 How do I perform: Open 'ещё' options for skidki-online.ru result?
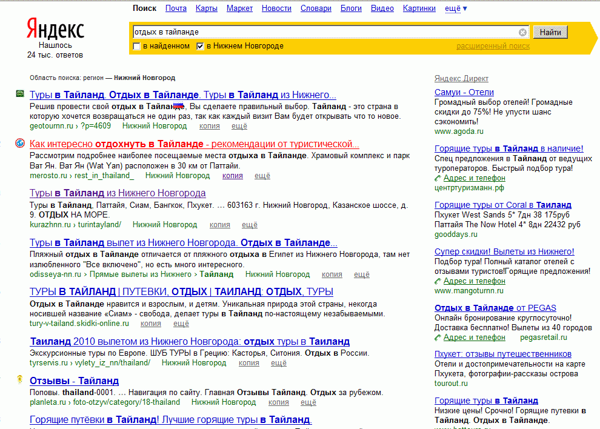(x=181, y=324)
